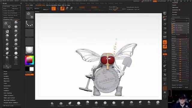Expand the Geometry HD section

[x=176, y=10]
